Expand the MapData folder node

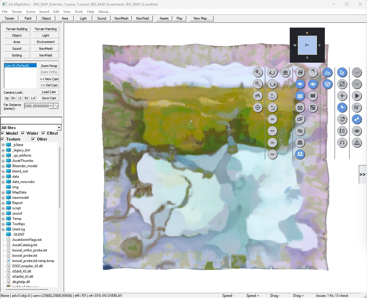tap(3, 192)
